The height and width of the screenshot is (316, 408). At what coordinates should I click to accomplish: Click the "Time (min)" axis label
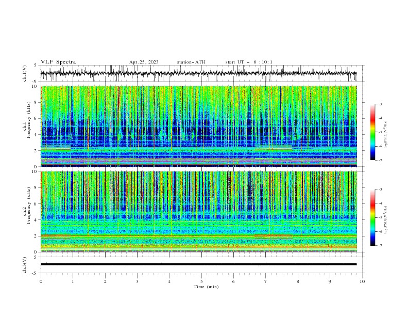point(206,287)
